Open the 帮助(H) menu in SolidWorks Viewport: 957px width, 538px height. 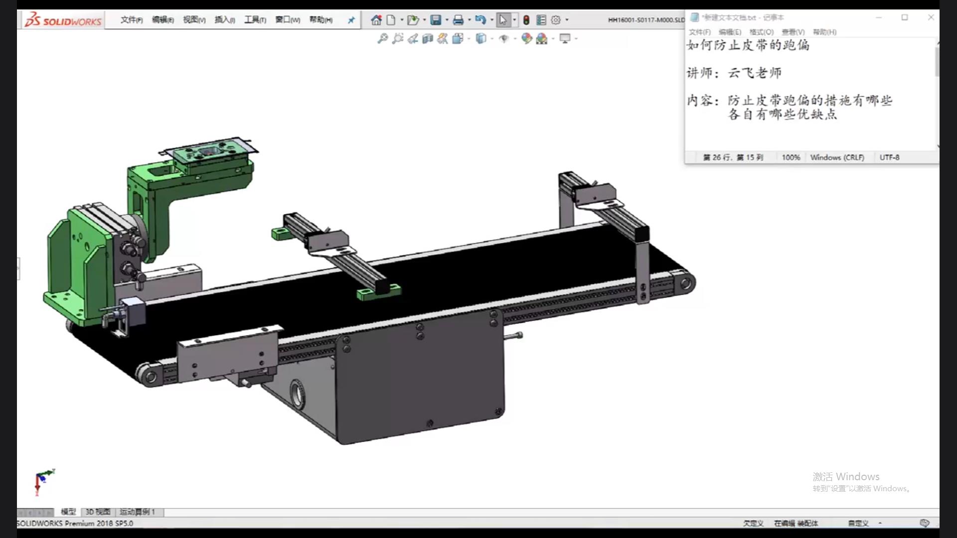[x=321, y=20]
